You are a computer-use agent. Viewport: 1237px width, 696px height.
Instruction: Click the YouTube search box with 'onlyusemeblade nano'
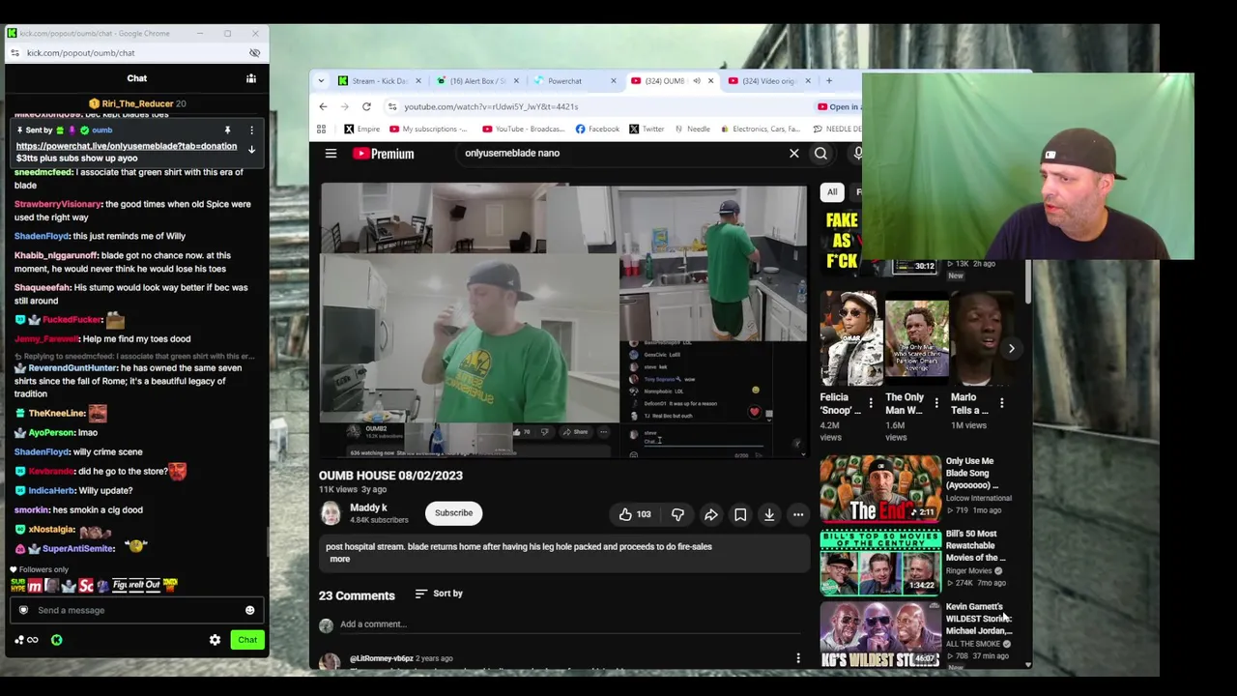point(618,153)
